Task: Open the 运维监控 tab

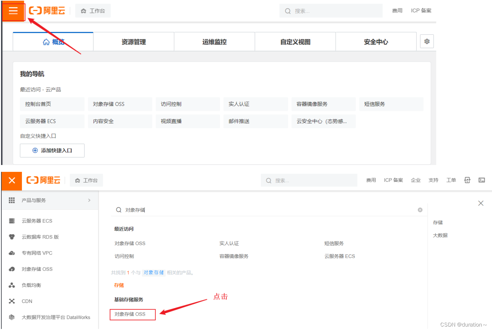Action: [214, 41]
